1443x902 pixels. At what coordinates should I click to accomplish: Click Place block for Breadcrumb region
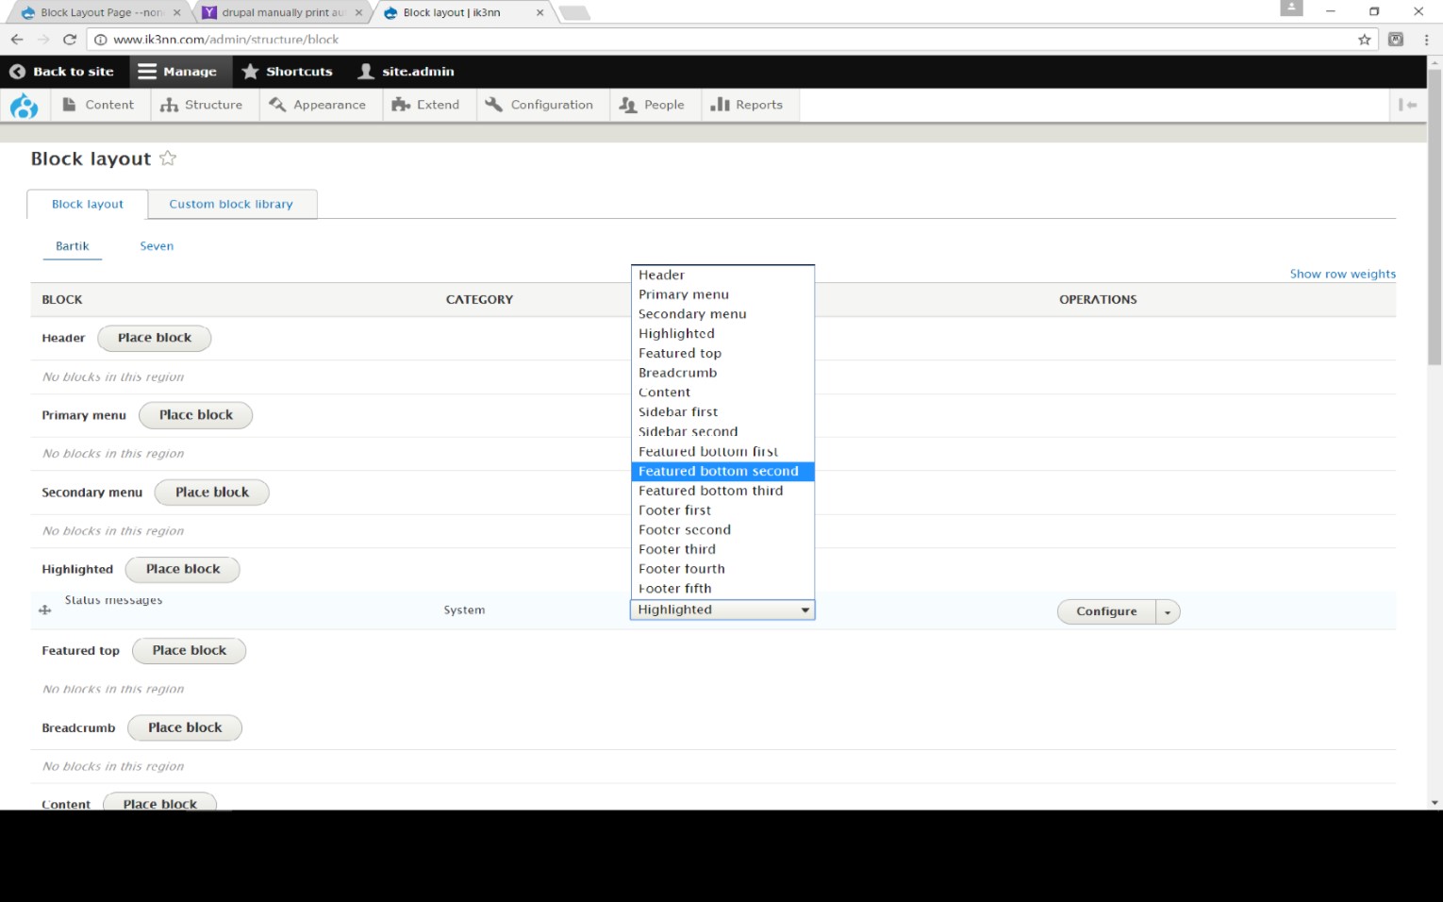[185, 727]
